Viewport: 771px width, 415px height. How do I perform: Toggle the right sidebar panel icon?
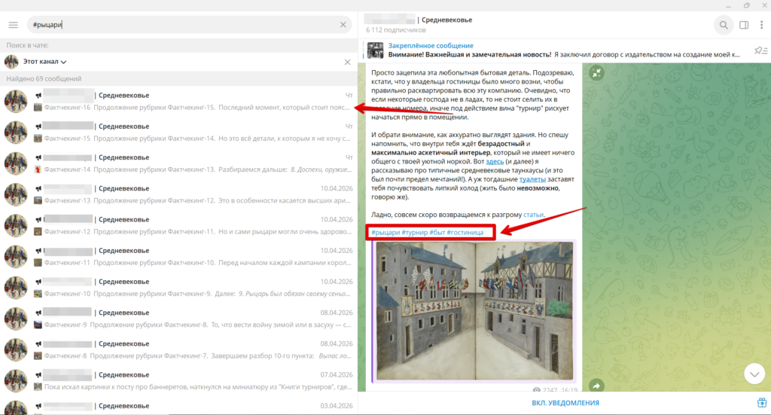click(744, 25)
